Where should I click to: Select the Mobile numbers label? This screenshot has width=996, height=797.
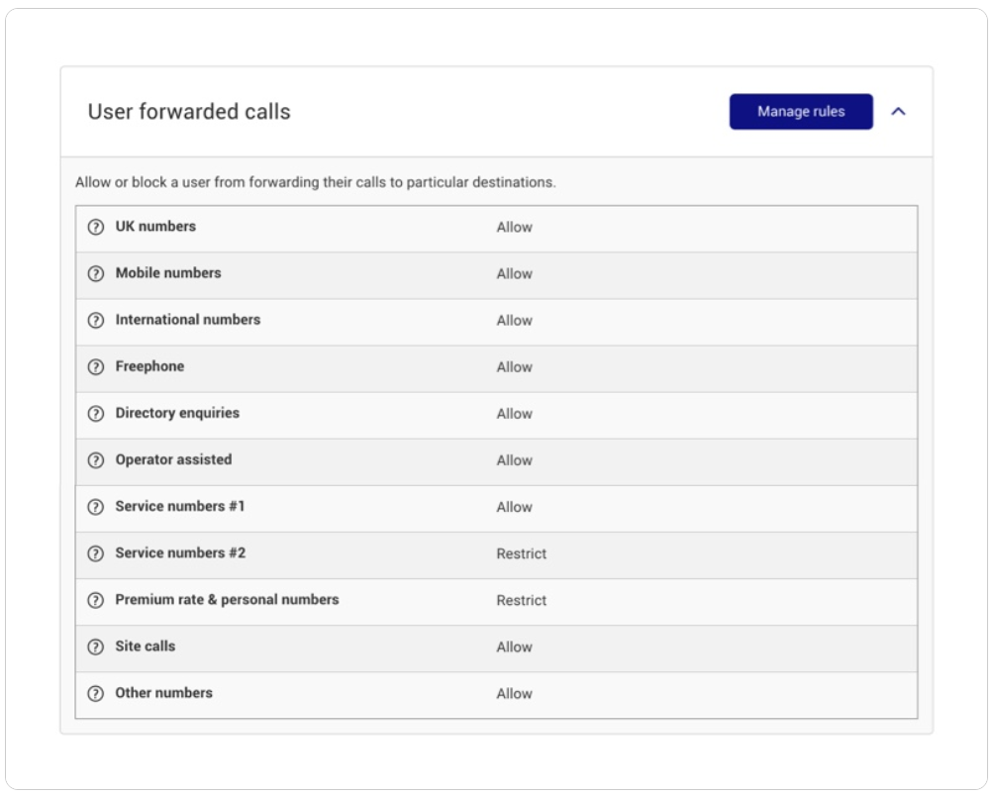(x=168, y=273)
